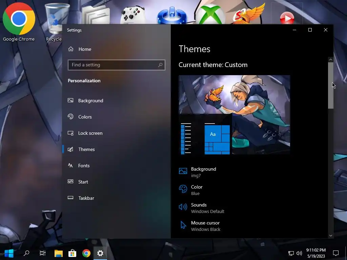Viewport: 347px width, 260px height.
Task: Select the folder stack desktop icon
Action: tap(96, 15)
